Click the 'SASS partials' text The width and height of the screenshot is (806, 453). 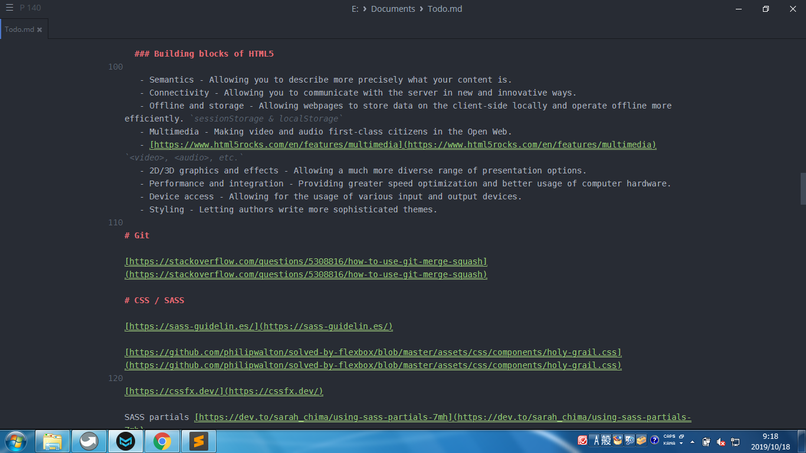coord(157,417)
